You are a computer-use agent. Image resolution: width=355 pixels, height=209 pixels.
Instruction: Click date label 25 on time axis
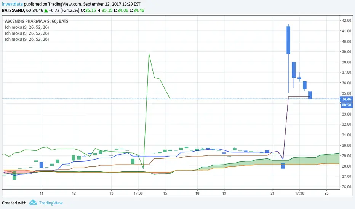click(x=326, y=193)
